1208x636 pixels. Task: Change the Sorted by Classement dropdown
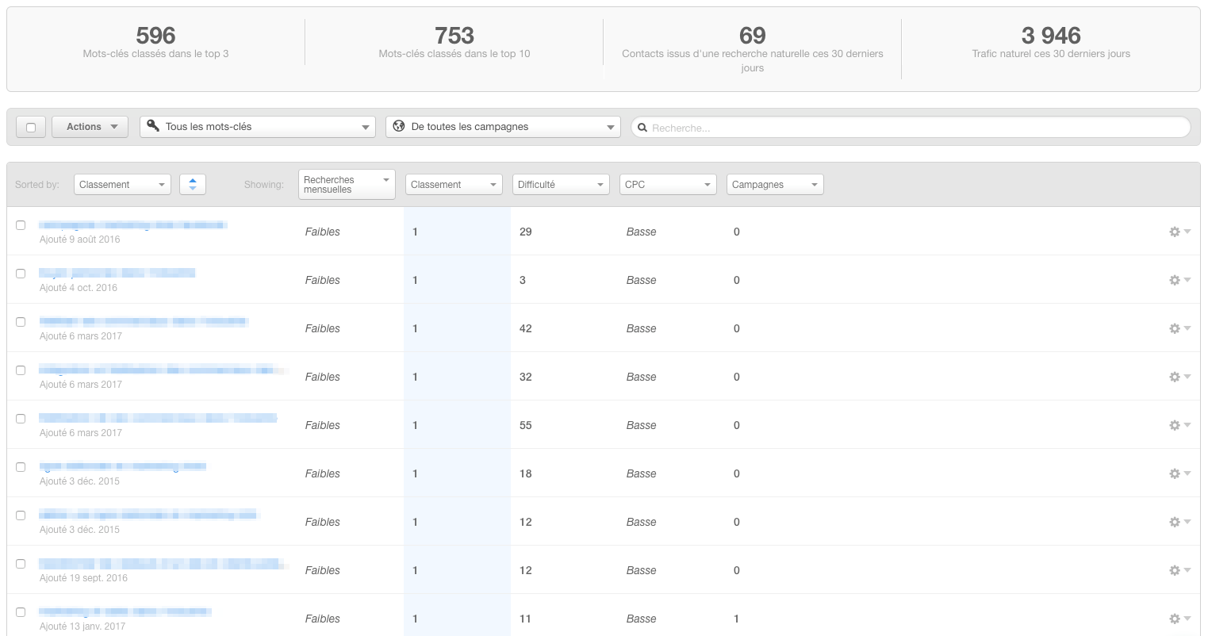click(122, 184)
